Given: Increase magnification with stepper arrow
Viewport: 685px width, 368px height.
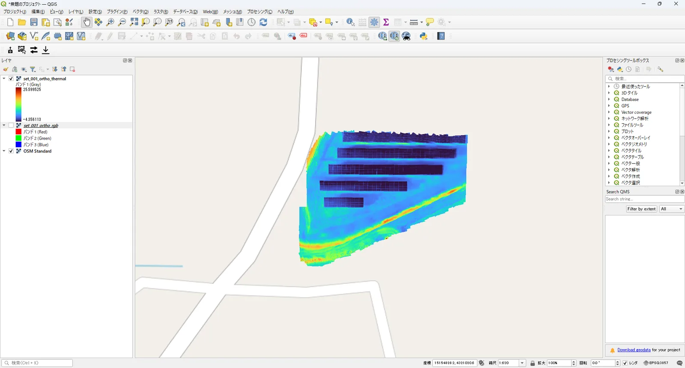Looking at the screenshot, I should (574, 362).
